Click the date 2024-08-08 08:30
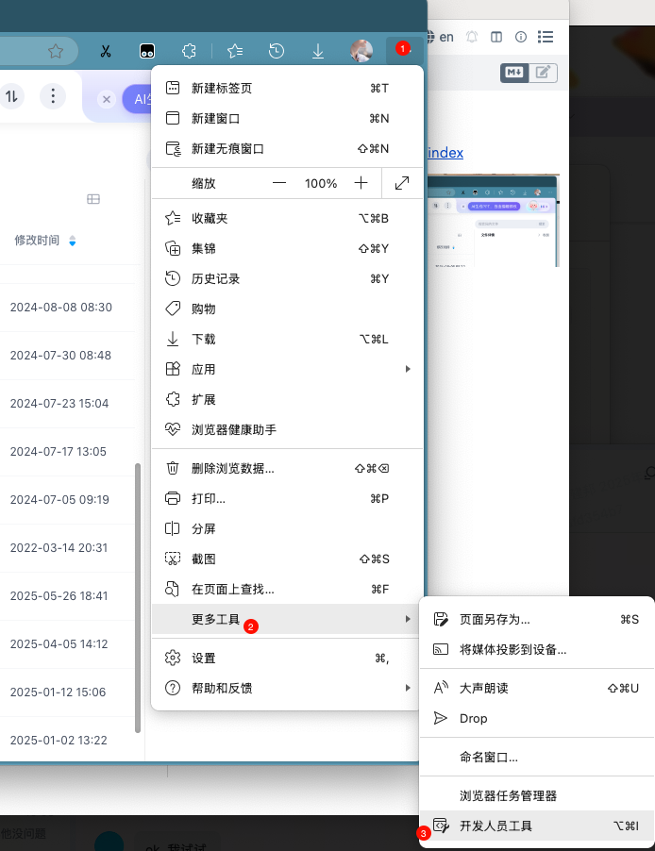Screen dimensions: 655x851 [x=60, y=308]
